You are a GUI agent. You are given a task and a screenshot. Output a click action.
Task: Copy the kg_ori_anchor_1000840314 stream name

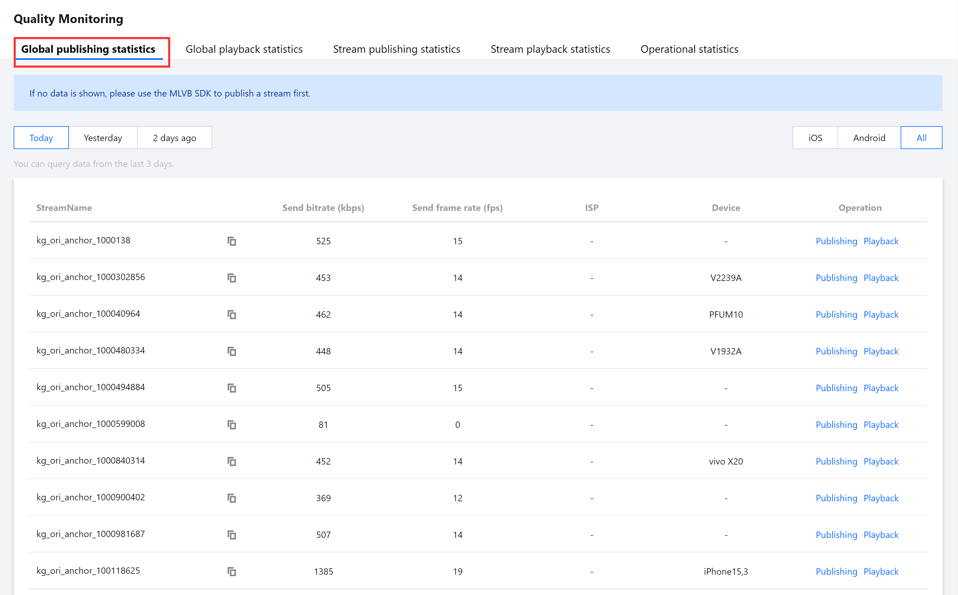[x=232, y=461]
